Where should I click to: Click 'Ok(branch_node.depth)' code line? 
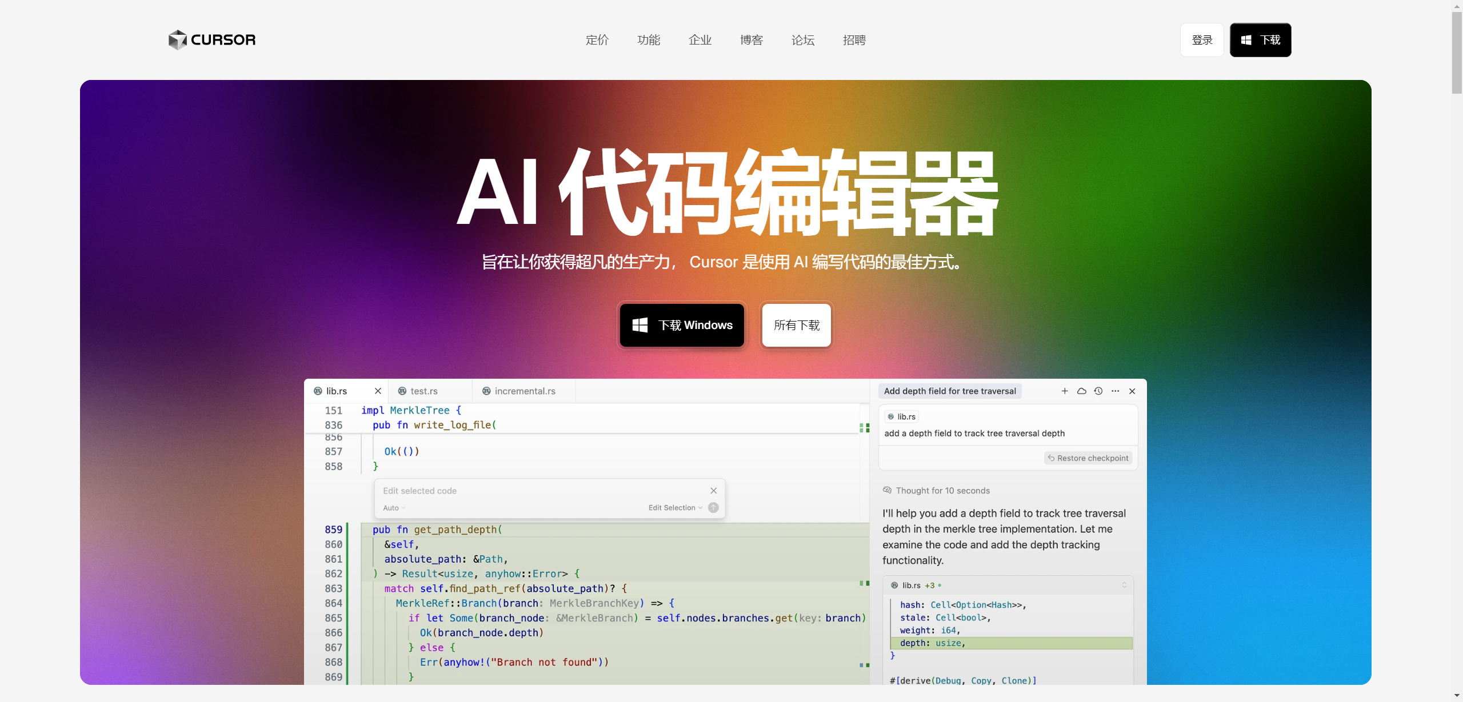[482, 633]
